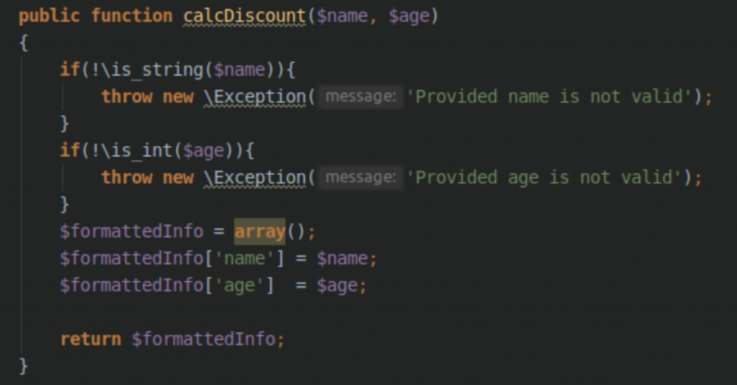Click 'new' keyword in the age check throw
The height and width of the screenshot is (385, 737).
pyautogui.click(x=178, y=177)
